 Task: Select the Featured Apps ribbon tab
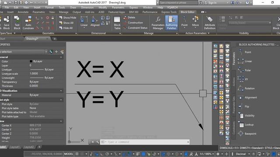(x=116, y=12)
